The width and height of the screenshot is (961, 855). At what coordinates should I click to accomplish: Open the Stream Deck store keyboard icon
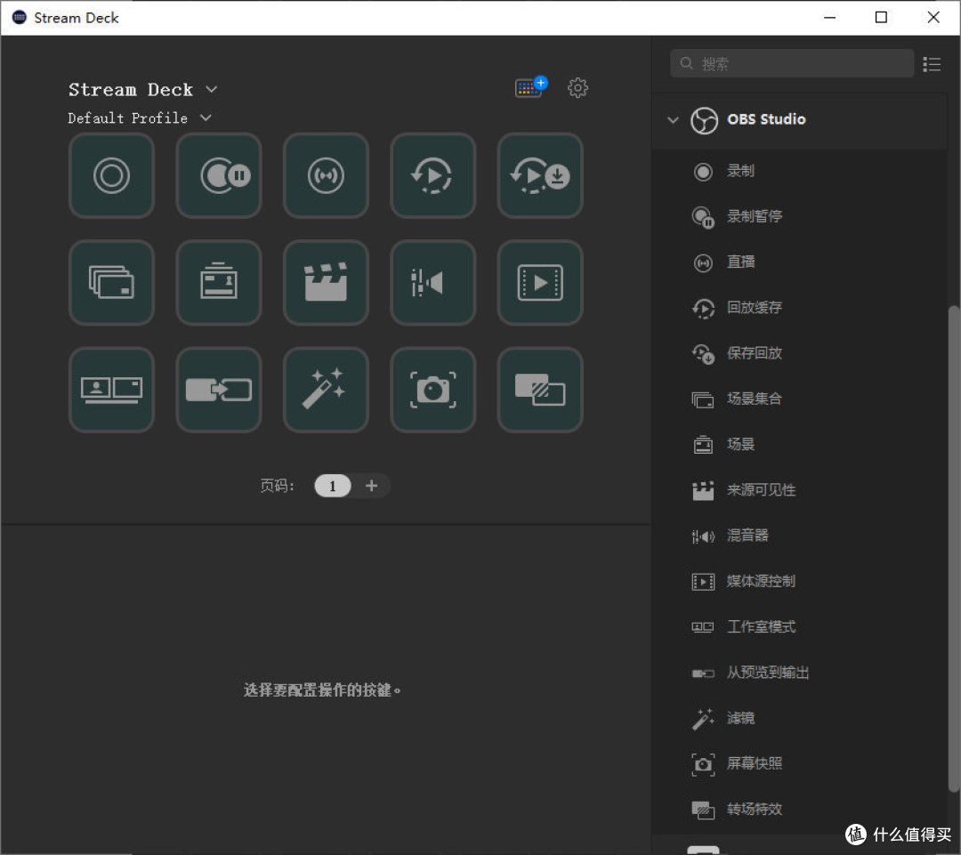(x=530, y=87)
